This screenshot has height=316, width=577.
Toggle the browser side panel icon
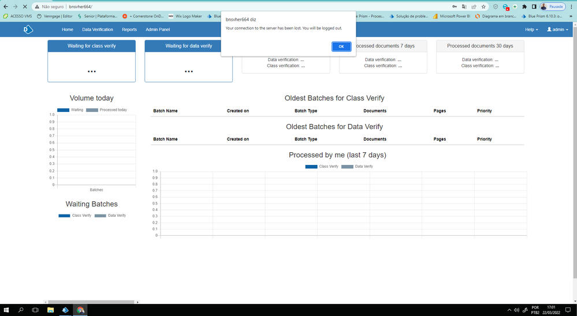tap(534, 6)
